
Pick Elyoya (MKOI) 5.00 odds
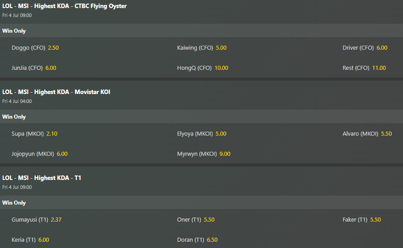202,134
